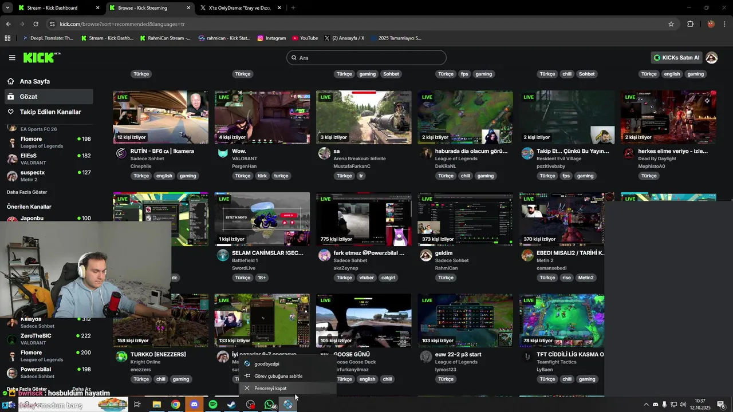The height and width of the screenshot is (412, 733).
Task: Open GOOSE GÜNÜ stream thumbnail
Action: (364, 320)
